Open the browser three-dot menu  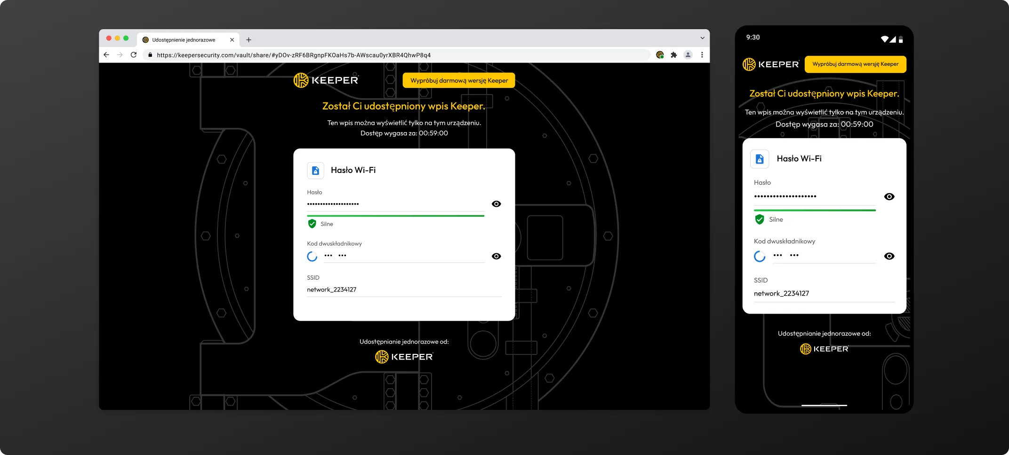[702, 55]
